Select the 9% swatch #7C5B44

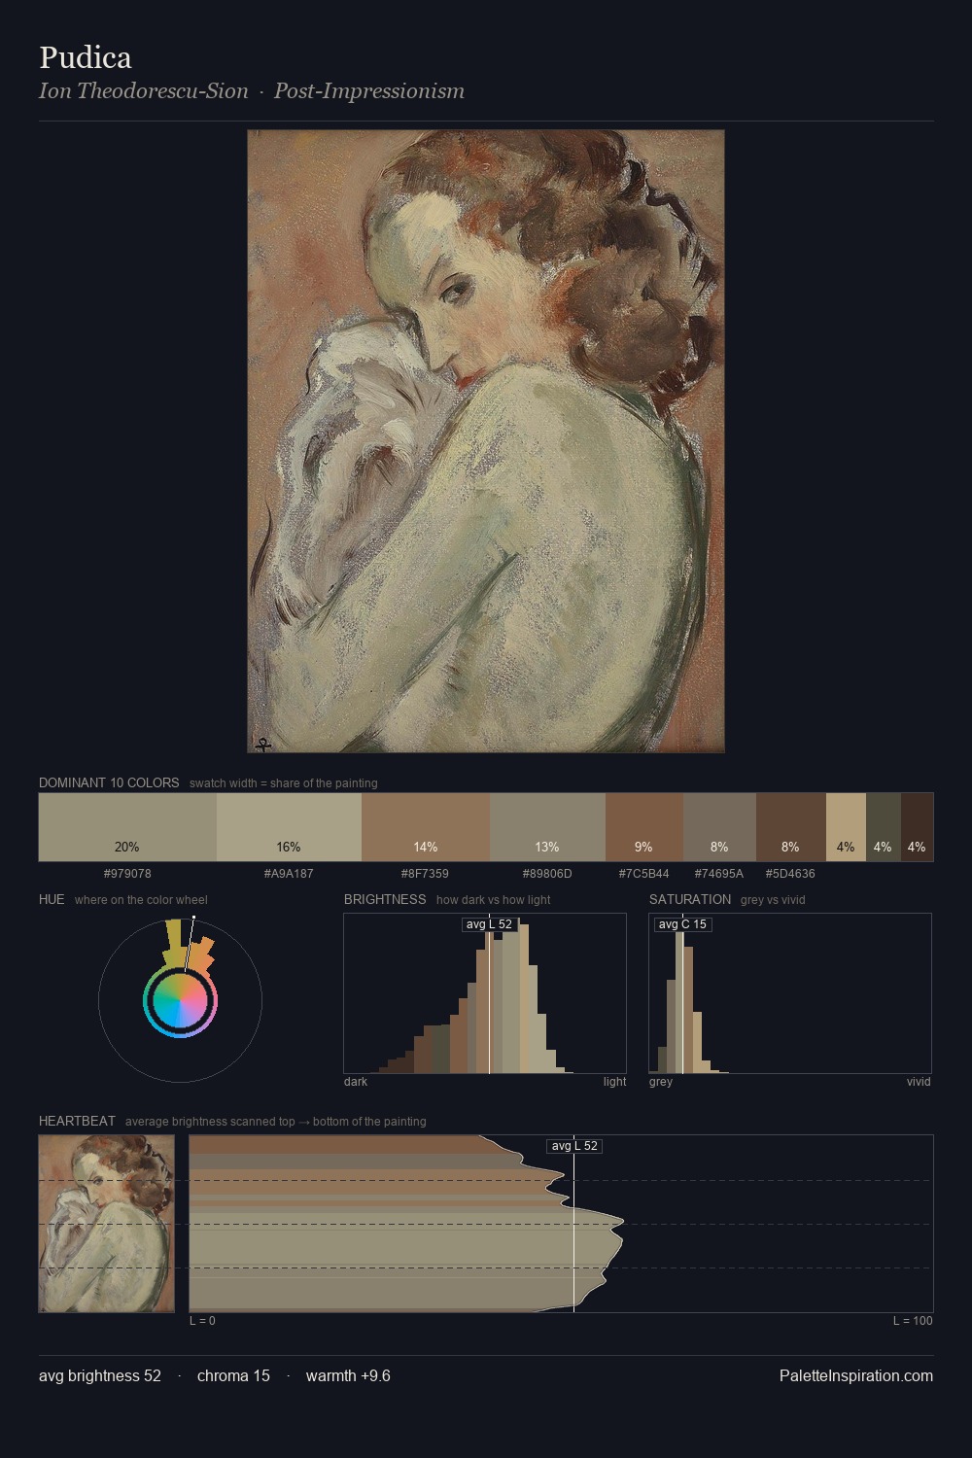644,827
